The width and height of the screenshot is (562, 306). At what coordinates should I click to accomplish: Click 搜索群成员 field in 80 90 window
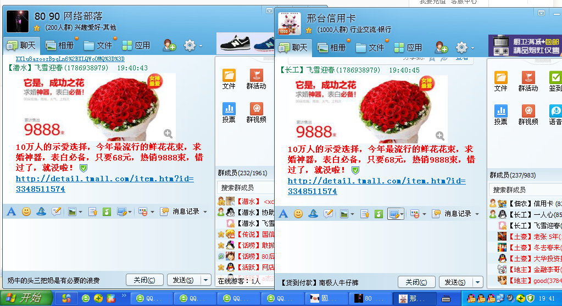[246, 187]
